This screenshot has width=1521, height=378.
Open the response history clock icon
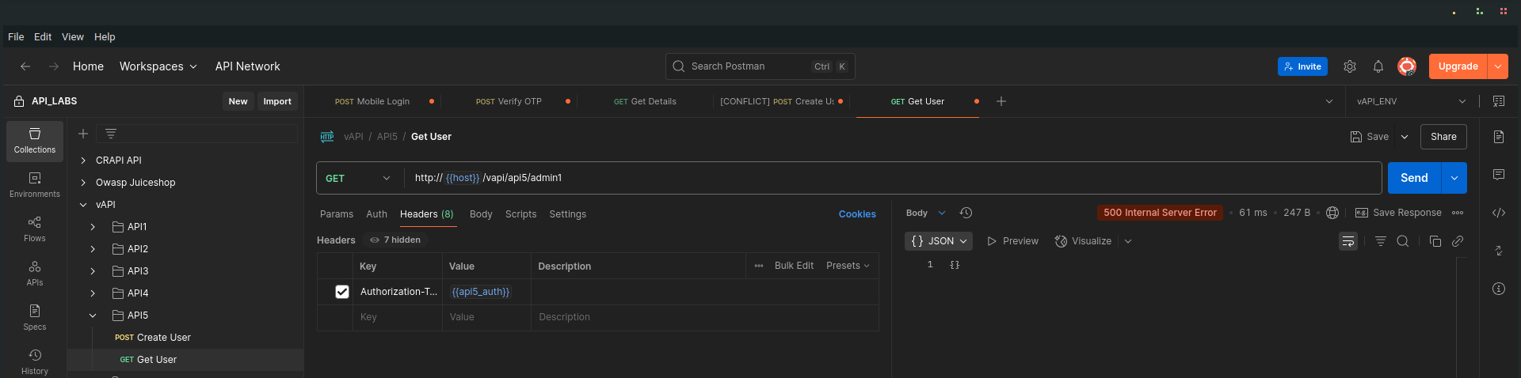[966, 213]
